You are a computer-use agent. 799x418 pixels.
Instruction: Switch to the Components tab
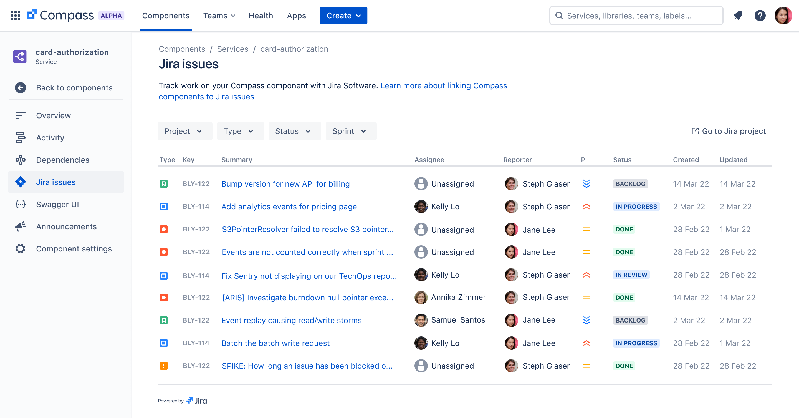[x=166, y=16]
